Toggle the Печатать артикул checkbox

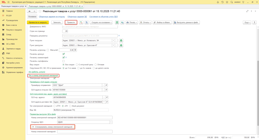tap(63, 54)
